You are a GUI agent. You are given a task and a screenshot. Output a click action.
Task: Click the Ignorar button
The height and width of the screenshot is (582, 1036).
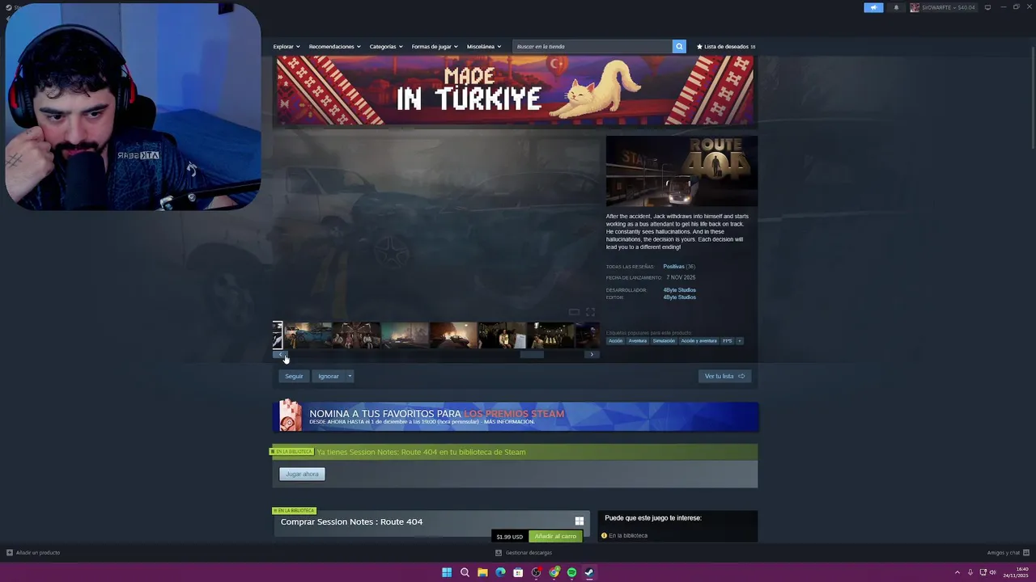[x=329, y=376]
